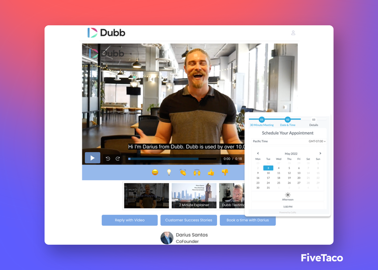Open the user profile icon in header

(x=293, y=33)
